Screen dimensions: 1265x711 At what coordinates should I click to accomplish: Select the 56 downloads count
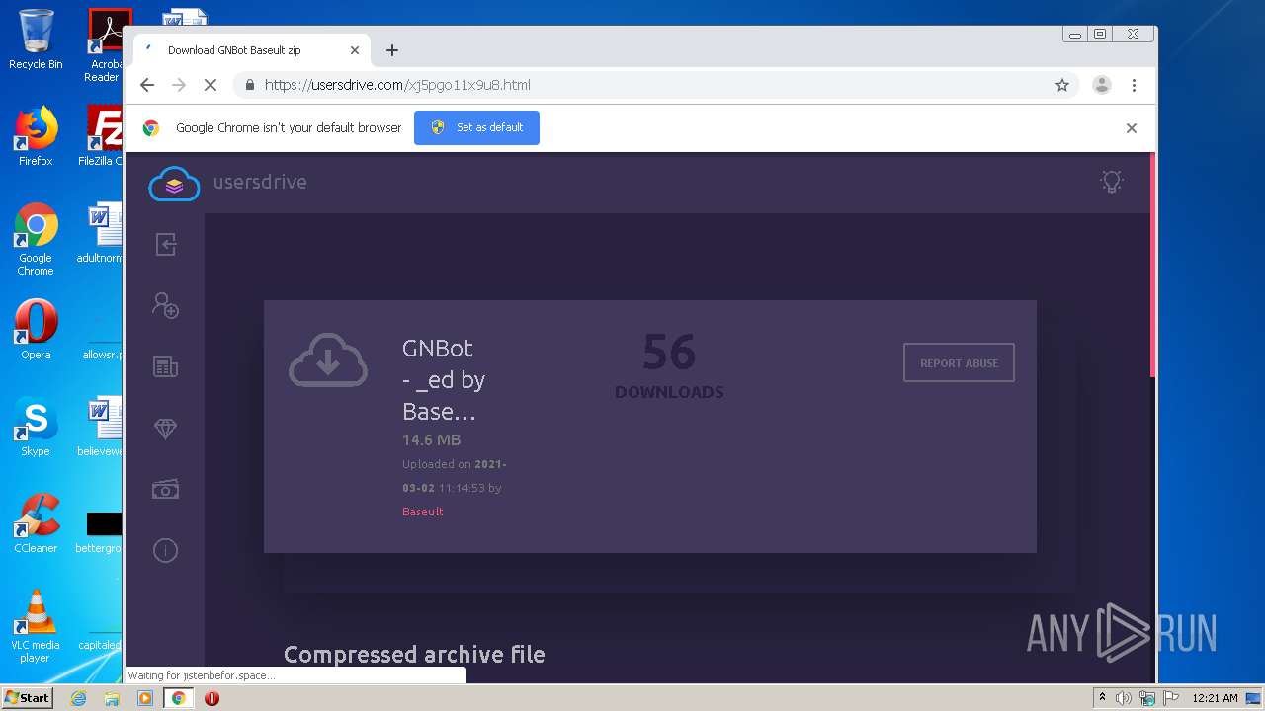pyautogui.click(x=669, y=353)
